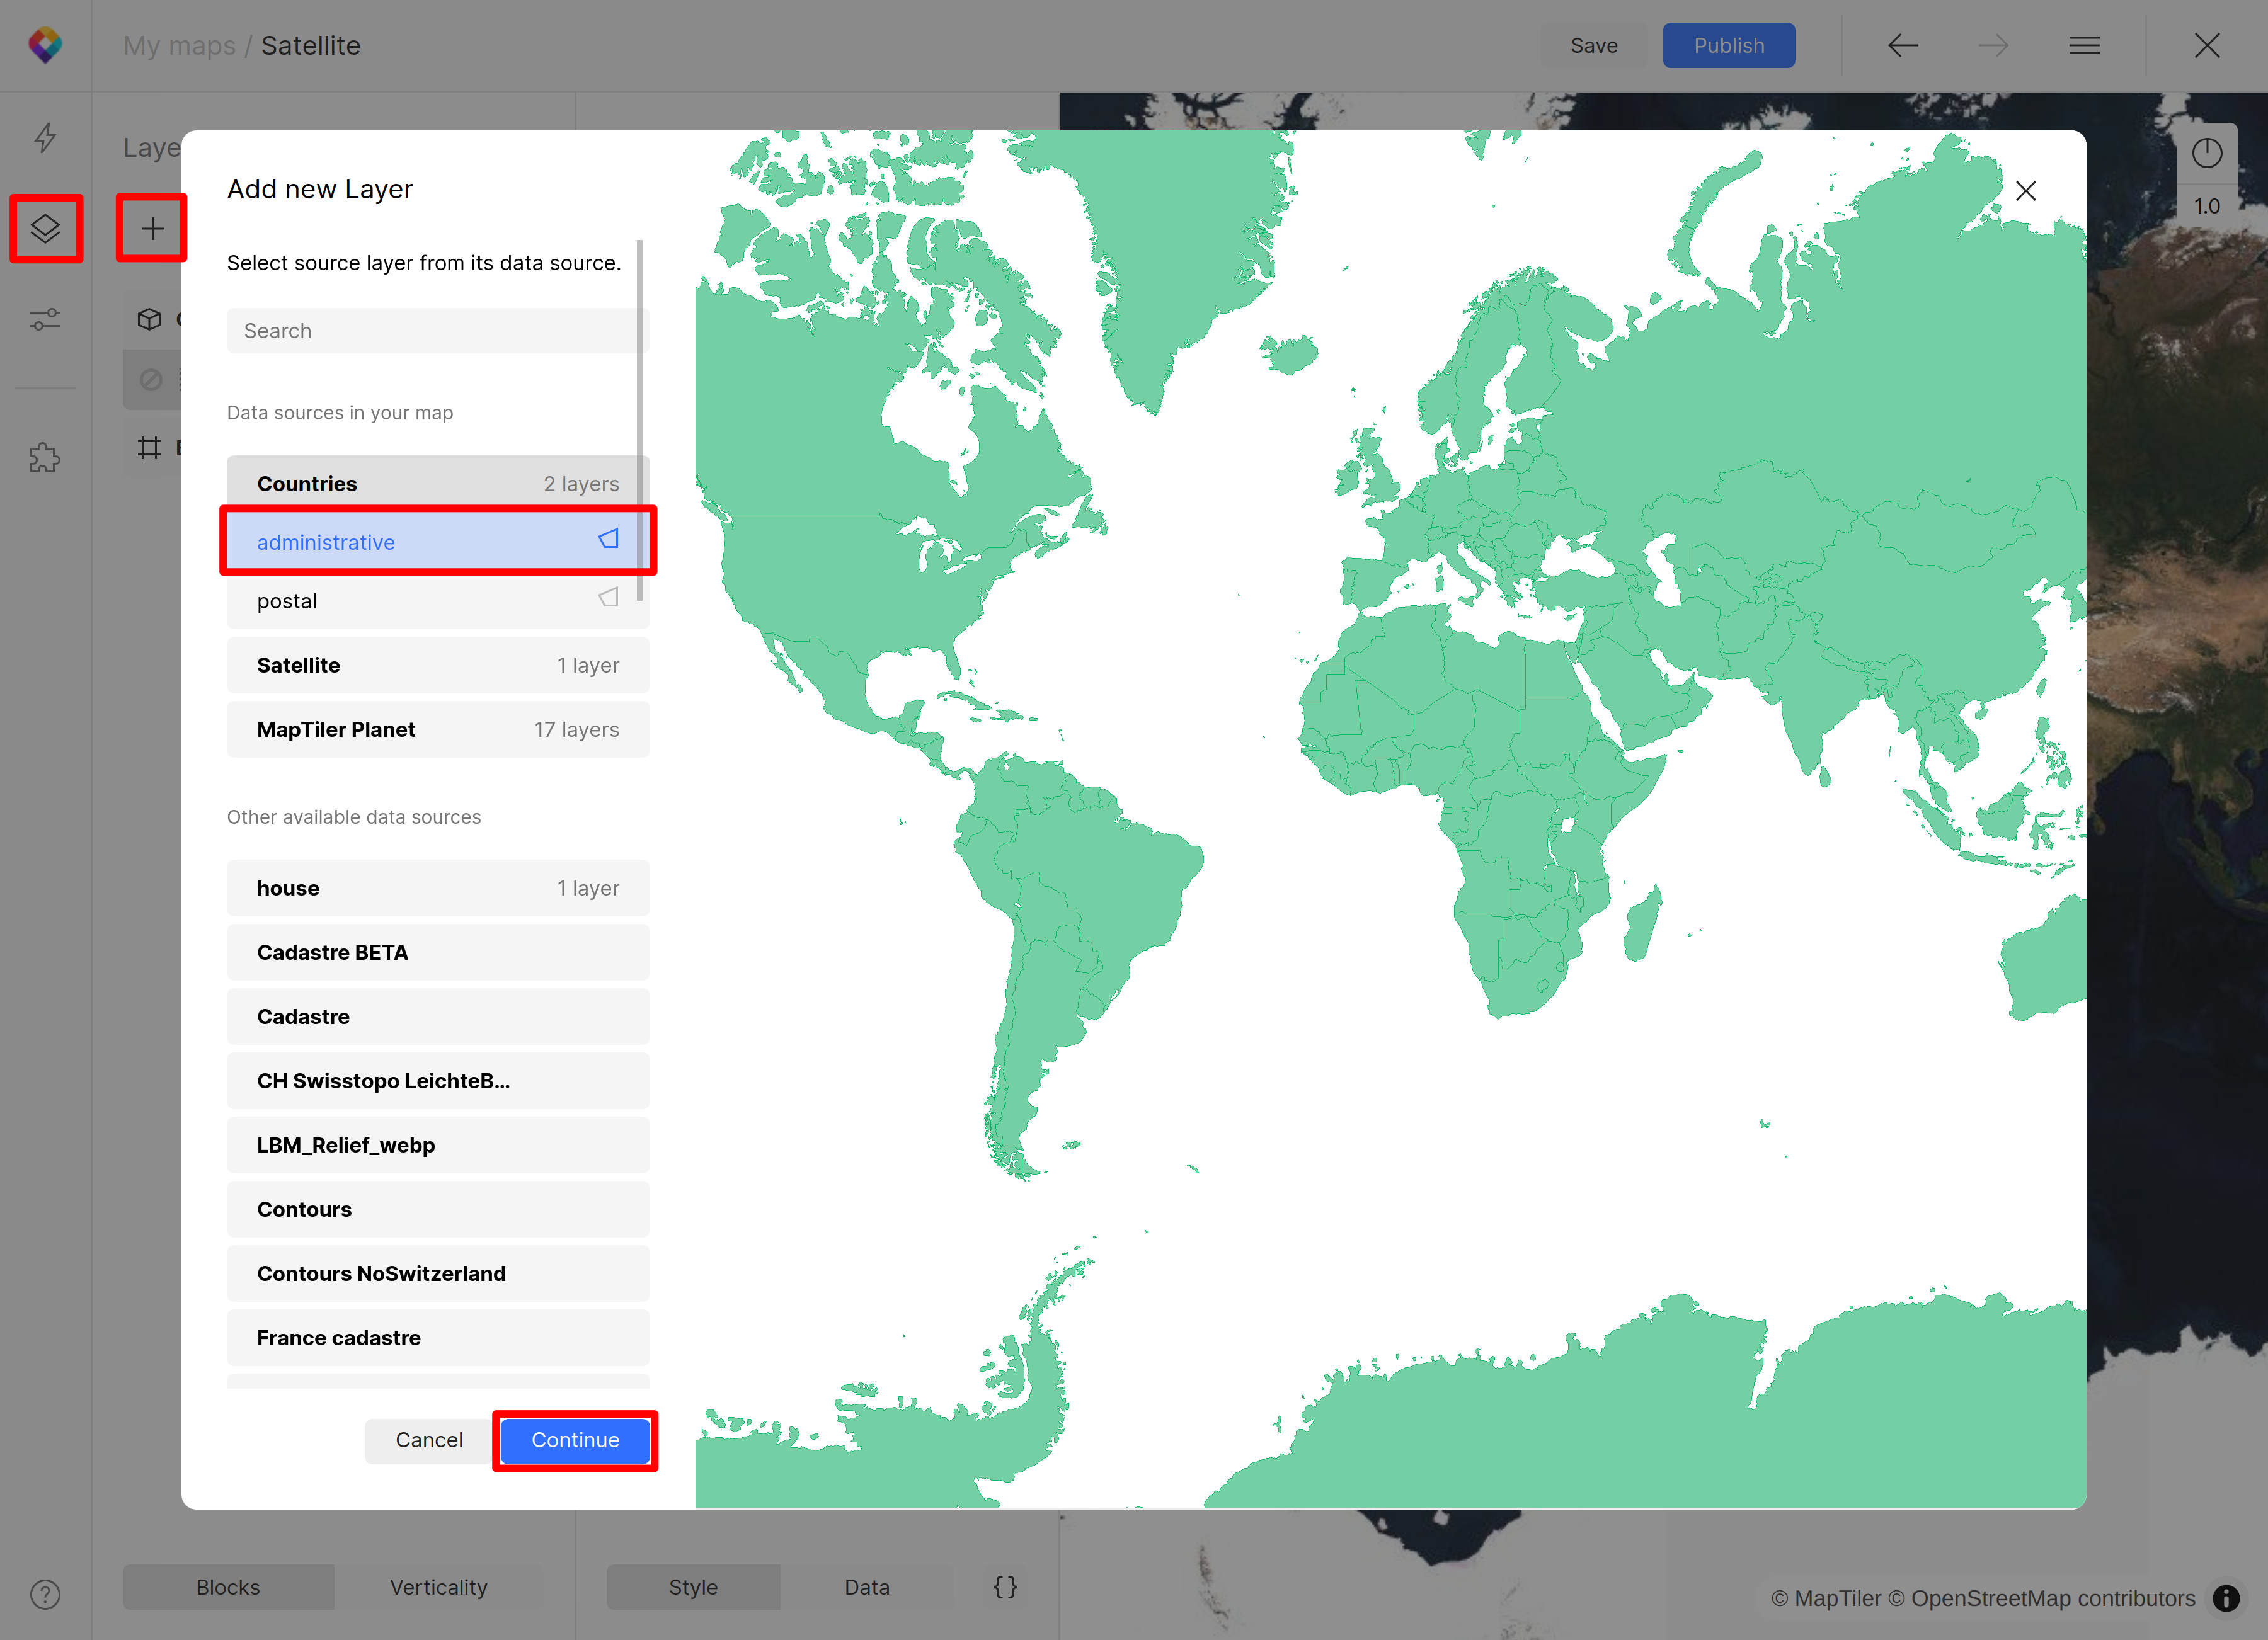
Task: Click the help question mark icon
Action: (45, 1594)
